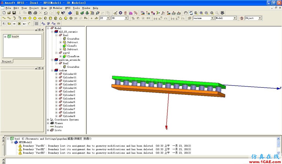This screenshot has height=164, width=282.
Task: Open the Model type dropdown
Action: pyautogui.click(x=235, y=18)
